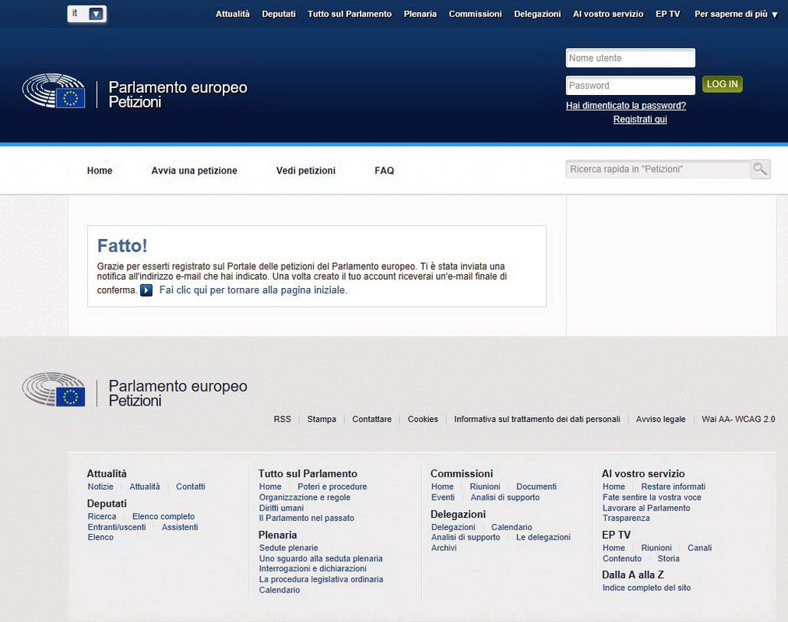Open Attualità in top navigation
788x622 pixels.
point(233,14)
